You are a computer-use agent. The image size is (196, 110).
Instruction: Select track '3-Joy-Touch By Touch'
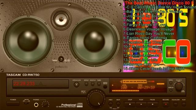[x=142, y=16]
